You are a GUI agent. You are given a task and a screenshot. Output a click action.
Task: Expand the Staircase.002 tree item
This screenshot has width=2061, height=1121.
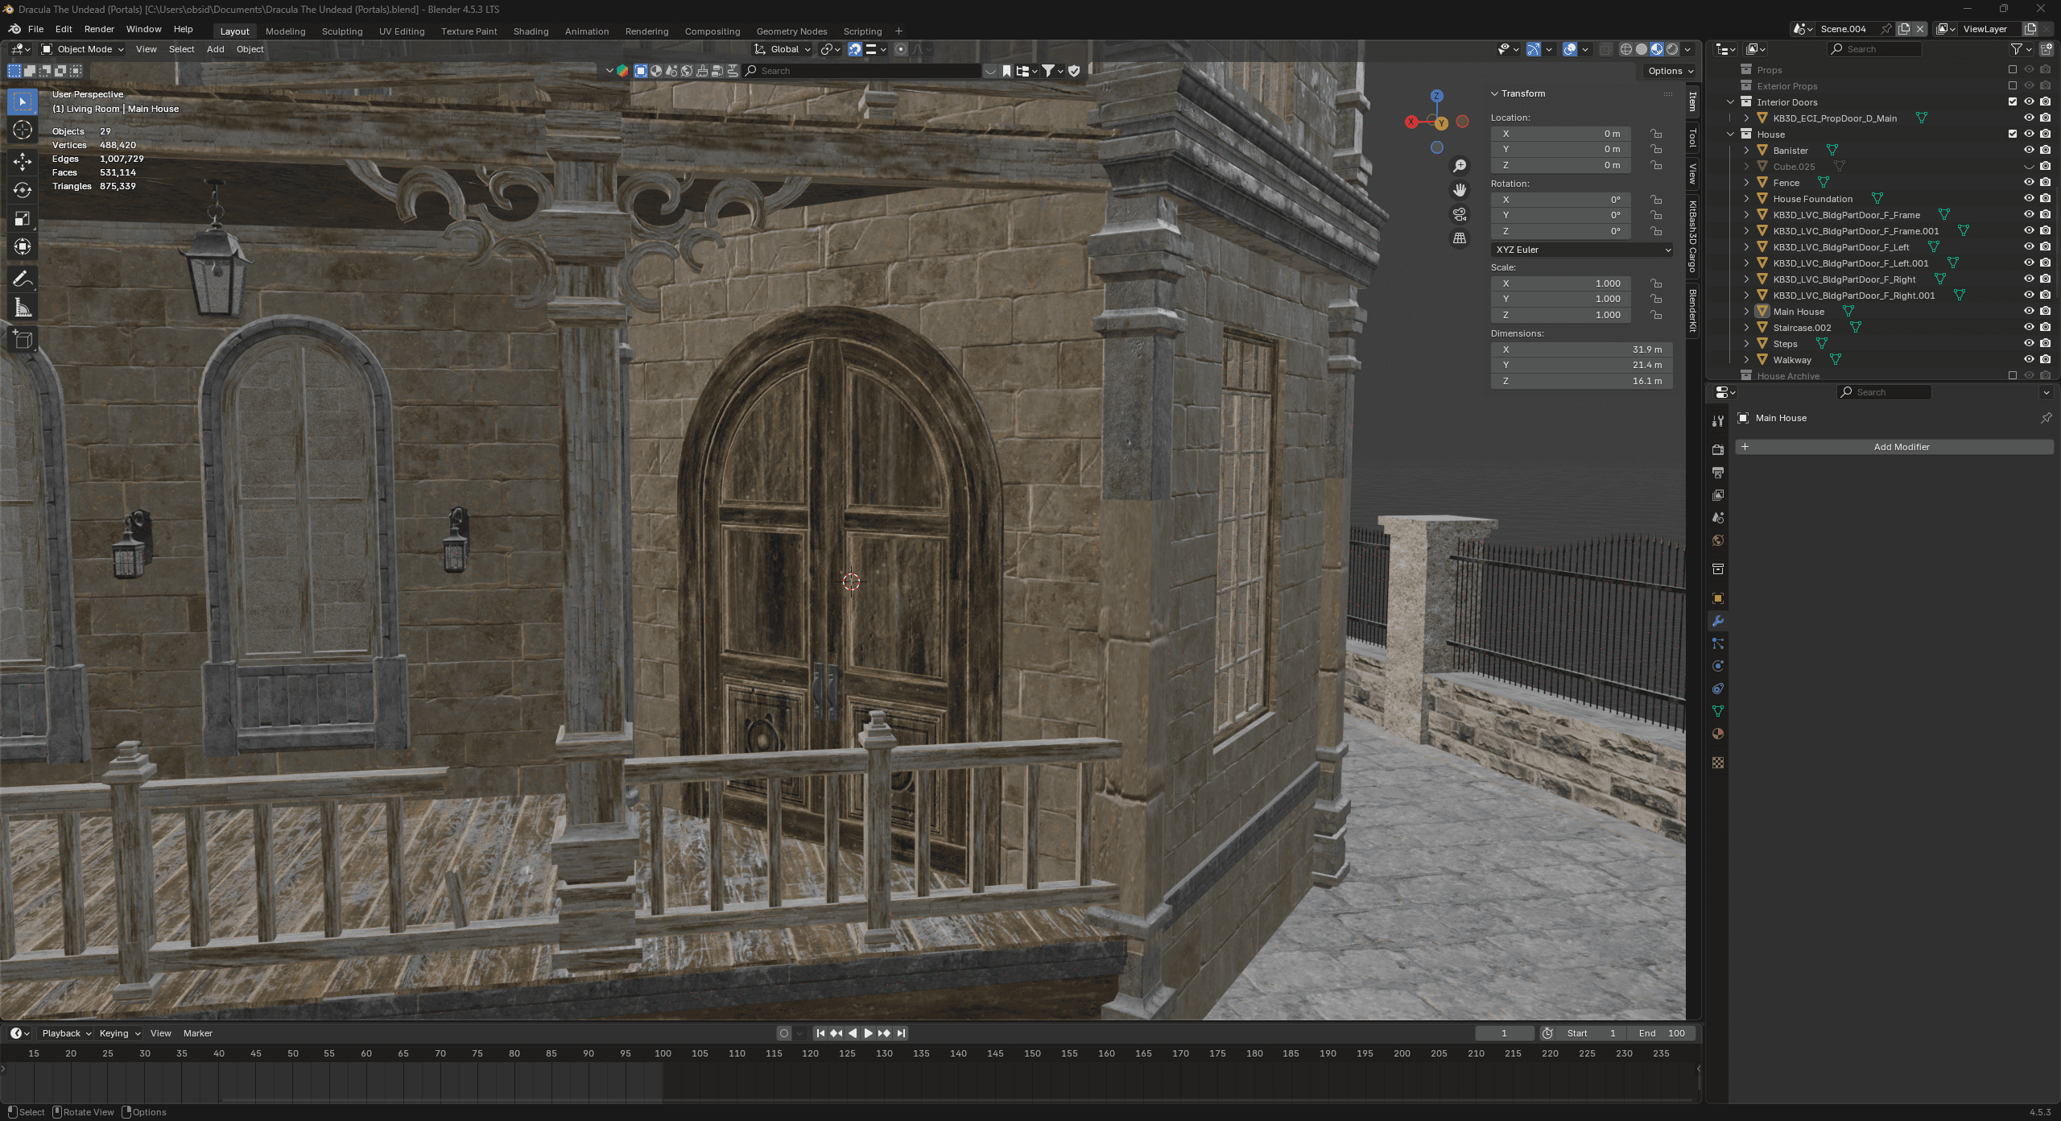(x=1746, y=327)
